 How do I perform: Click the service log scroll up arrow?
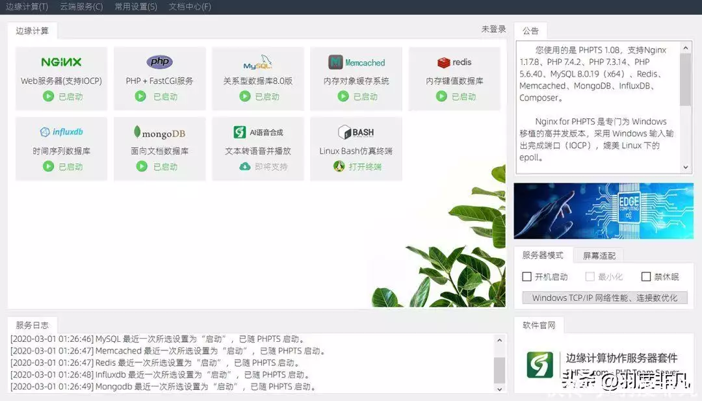(x=500, y=340)
